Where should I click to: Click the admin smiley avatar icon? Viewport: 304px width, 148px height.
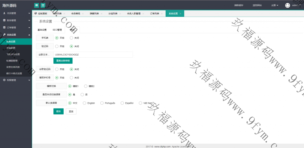pyautogui.click(x=287, y=5)
